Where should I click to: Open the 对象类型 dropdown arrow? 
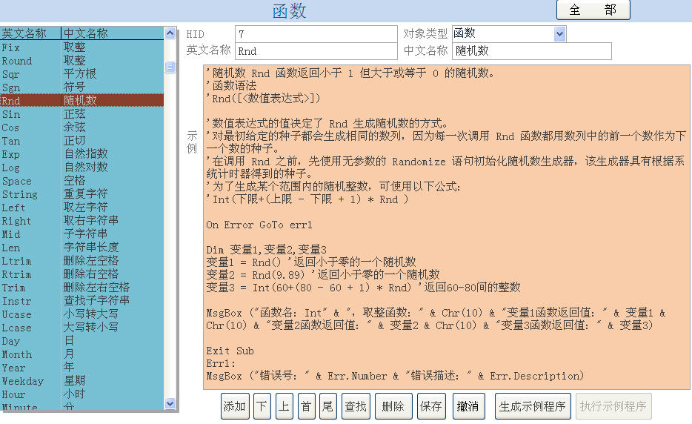click(559, 33)
